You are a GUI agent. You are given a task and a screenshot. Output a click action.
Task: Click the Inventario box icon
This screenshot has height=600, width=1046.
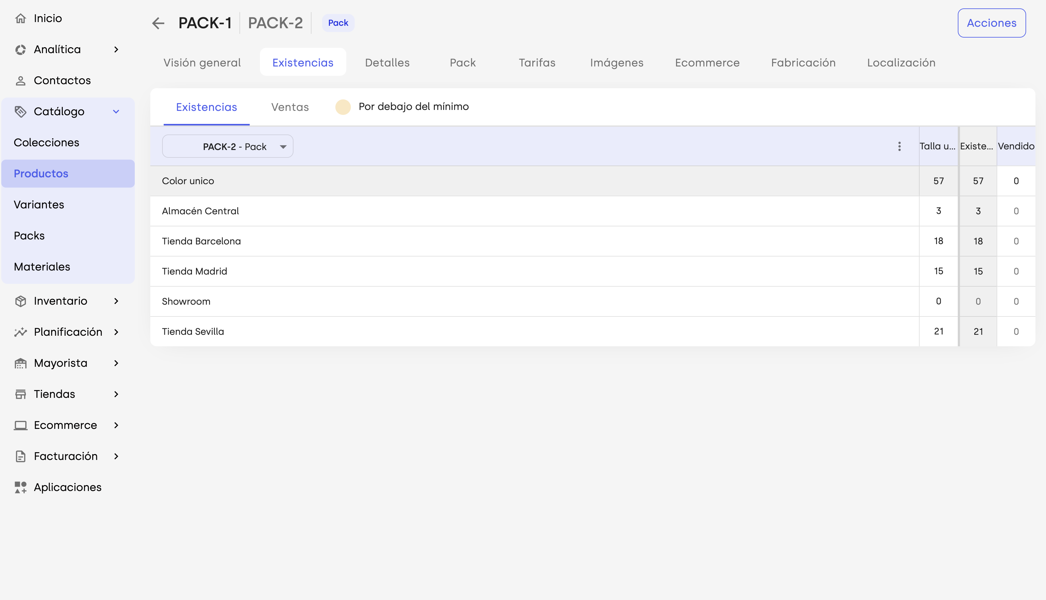coord(20,301)
